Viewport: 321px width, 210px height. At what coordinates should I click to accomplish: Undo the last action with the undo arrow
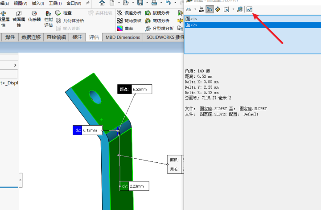coord(168,3)
